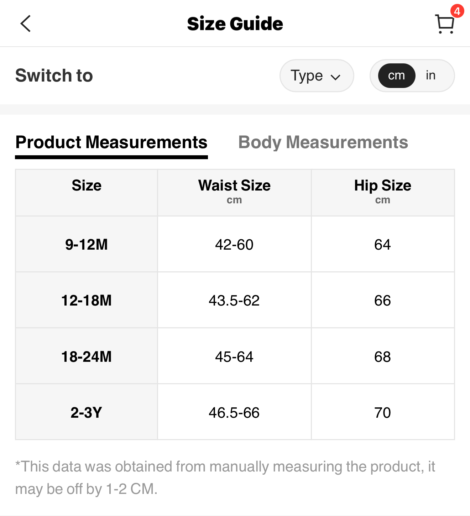
Task: Click the 42-60 waist value cell
Action: [234, 244]
